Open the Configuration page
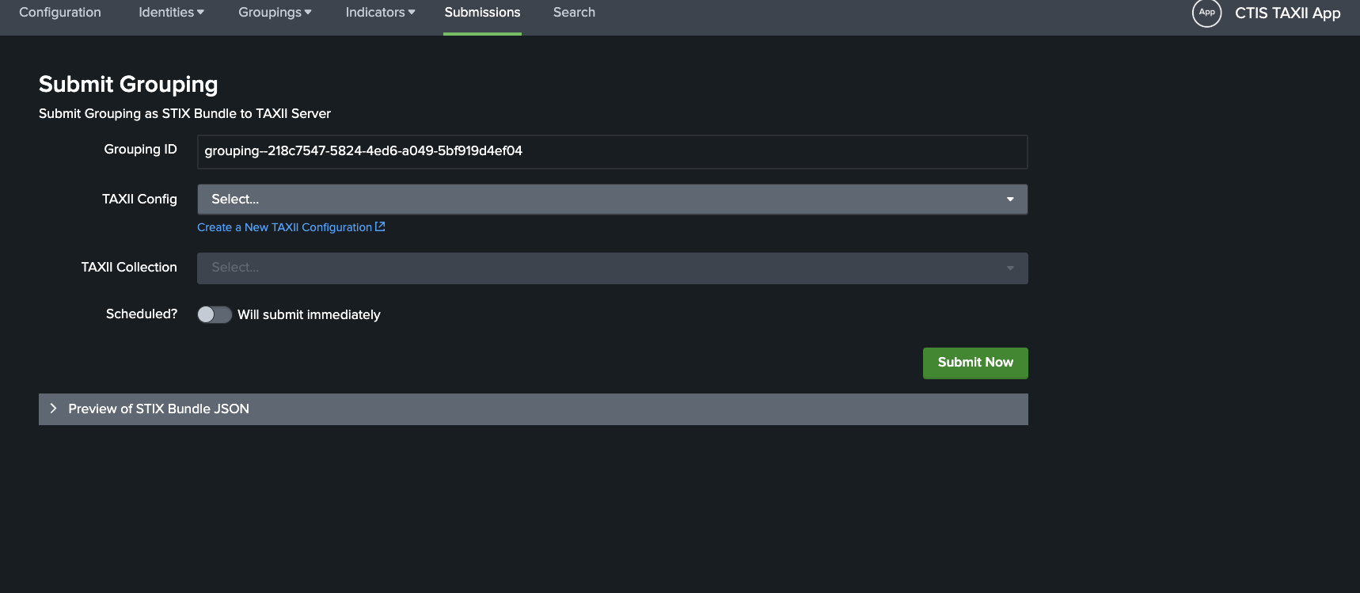This screenshot has height=593, width=1360. click(60, 13)
